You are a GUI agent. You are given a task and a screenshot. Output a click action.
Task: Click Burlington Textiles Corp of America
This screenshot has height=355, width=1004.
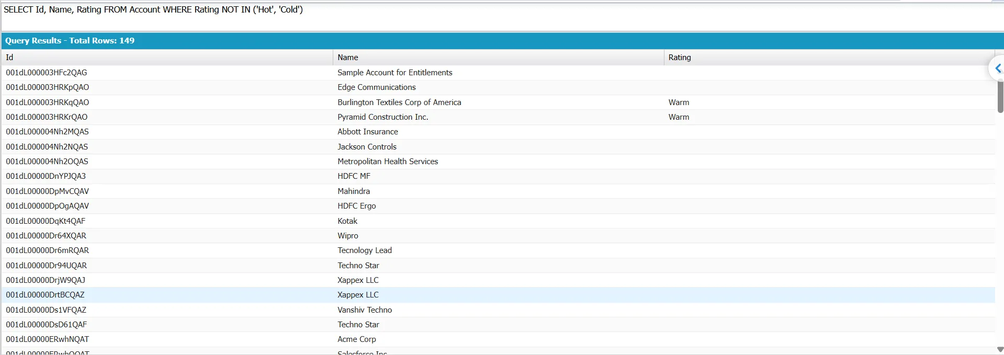click(399, 102)
